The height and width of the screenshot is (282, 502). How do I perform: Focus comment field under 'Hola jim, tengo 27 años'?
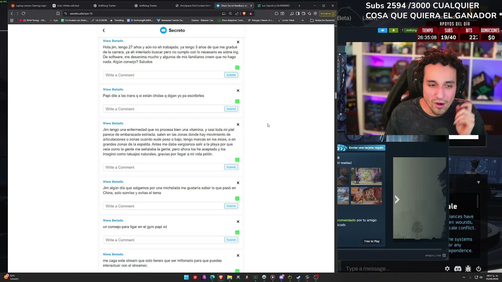click(163, 75)
